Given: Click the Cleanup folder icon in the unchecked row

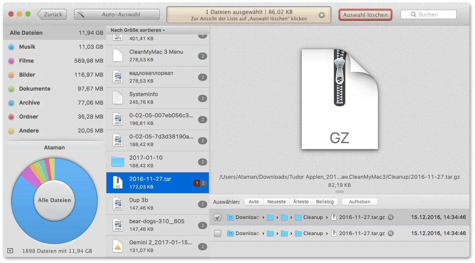Looking at the screenshot, I should coord(298,233).
